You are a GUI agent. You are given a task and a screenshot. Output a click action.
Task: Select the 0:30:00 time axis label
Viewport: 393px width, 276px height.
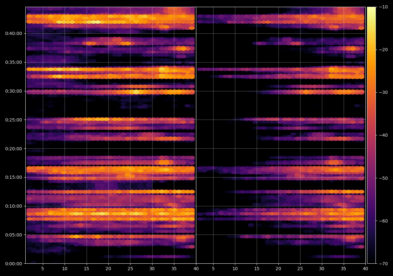point(14,91)
